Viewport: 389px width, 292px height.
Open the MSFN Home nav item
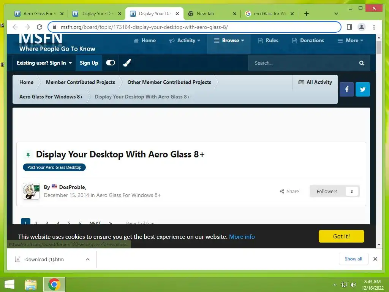[145, 40]
